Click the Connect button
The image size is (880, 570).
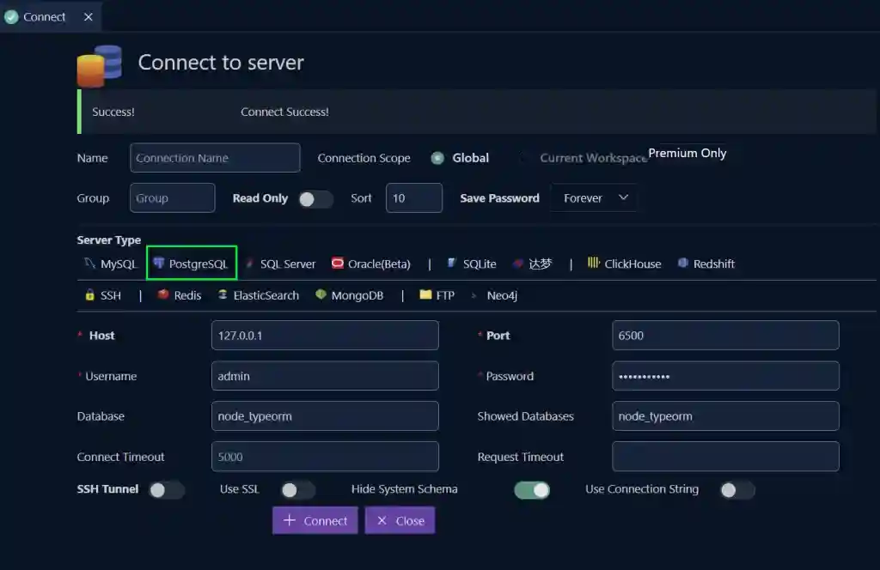click(x=315, y=520)
